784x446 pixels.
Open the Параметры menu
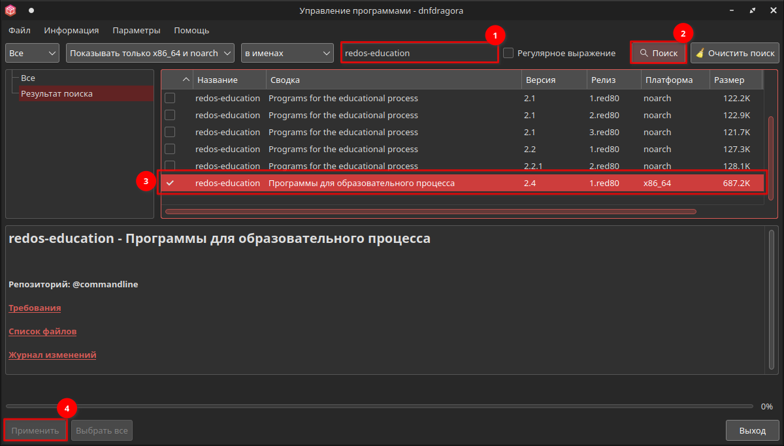coord(136,30)
